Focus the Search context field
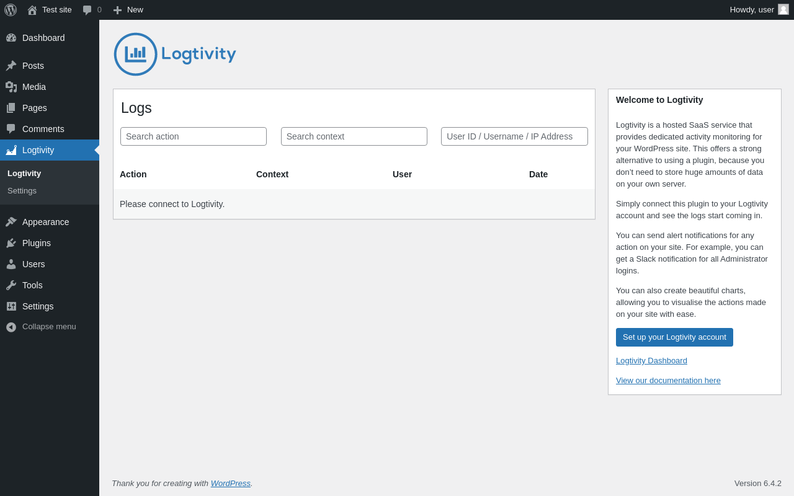 [x=354, y=136]
